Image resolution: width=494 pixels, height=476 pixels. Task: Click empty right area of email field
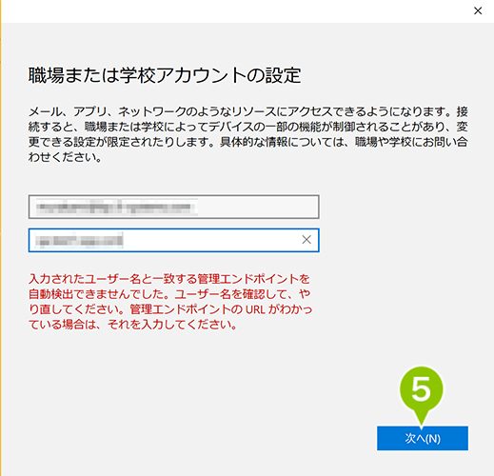click(258, 207)
